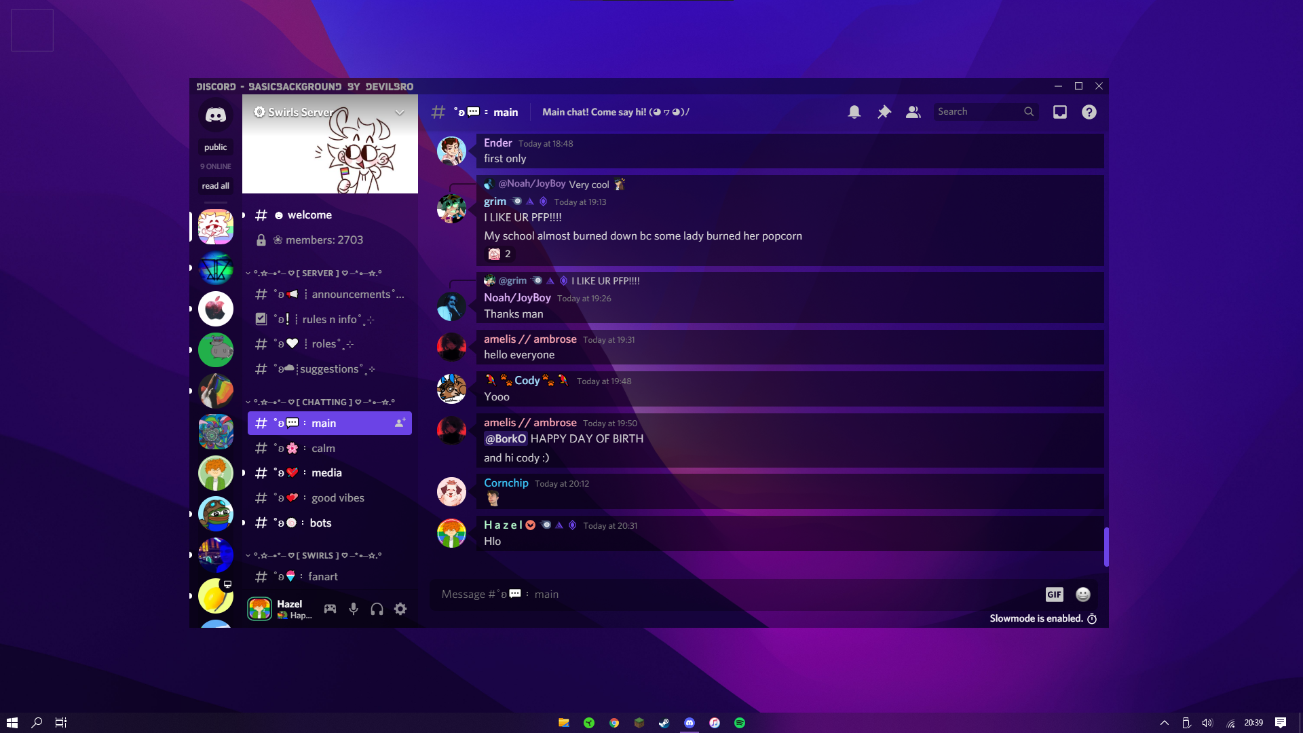Collapse the SERVER category
1303x733 pixels.
[x=314, y=273]
